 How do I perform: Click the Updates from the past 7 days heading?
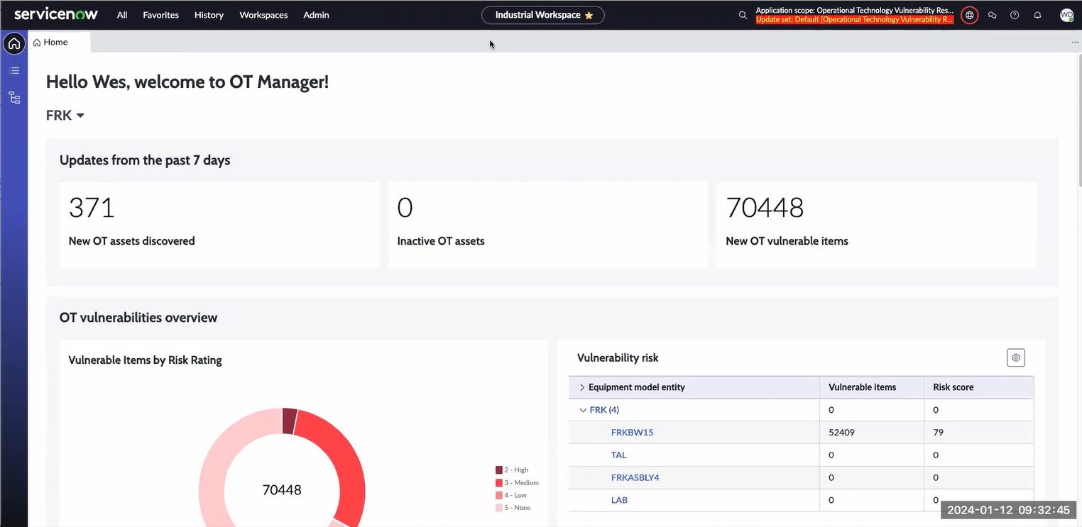145,160
